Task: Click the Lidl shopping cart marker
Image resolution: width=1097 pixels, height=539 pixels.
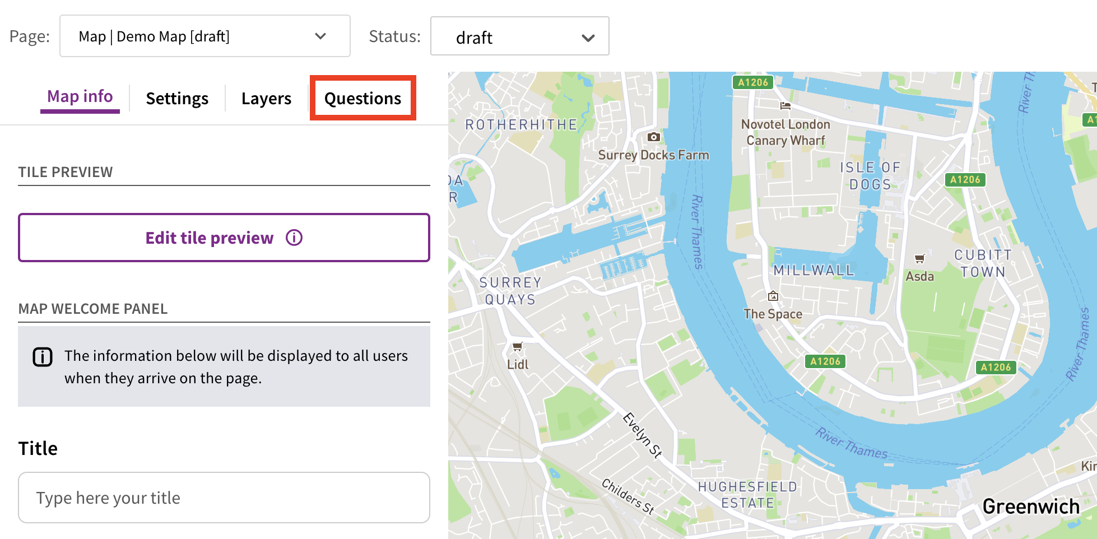Action: click(x=518, y=347)
